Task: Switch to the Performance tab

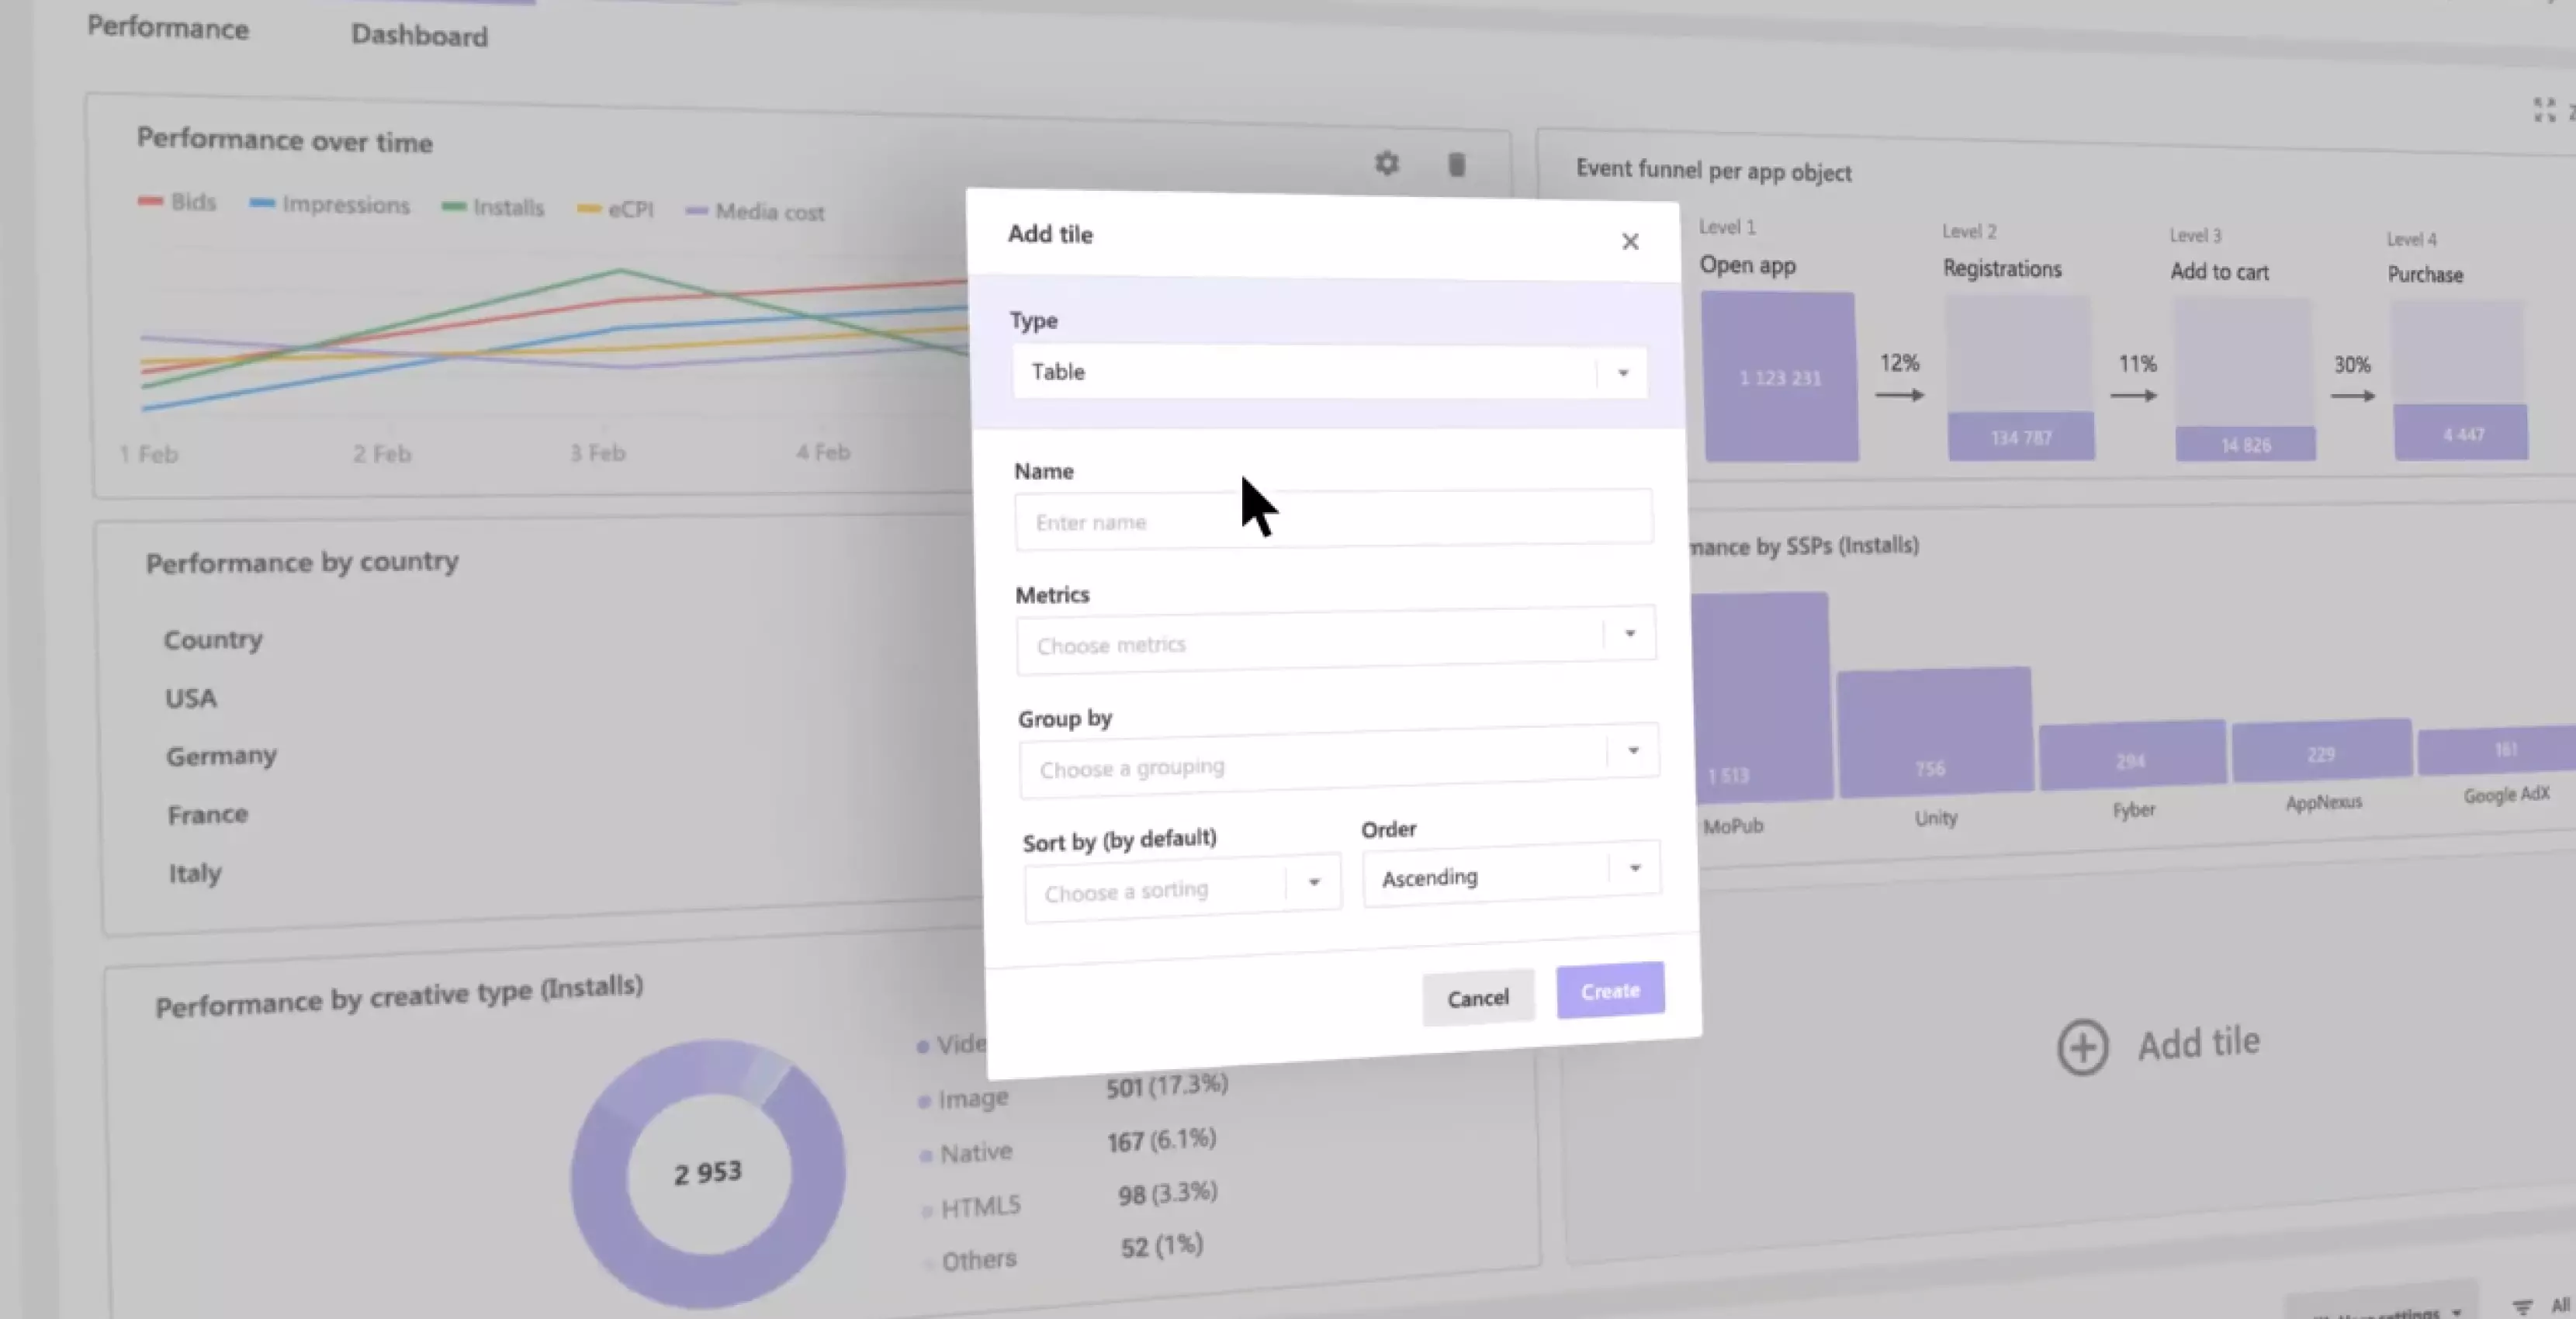Action: click(x=168, y=27)
